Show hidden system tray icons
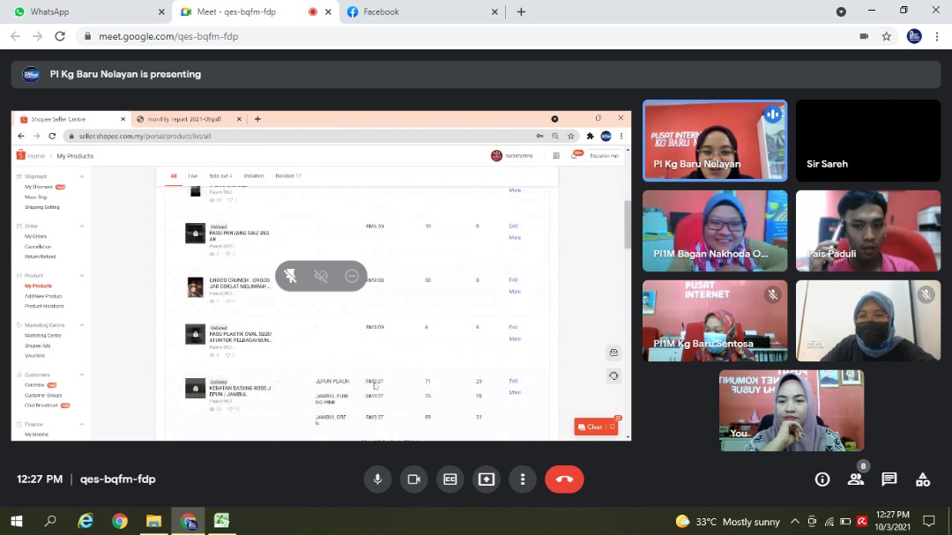This screenshot has width=952, height=535. [795, 521]
